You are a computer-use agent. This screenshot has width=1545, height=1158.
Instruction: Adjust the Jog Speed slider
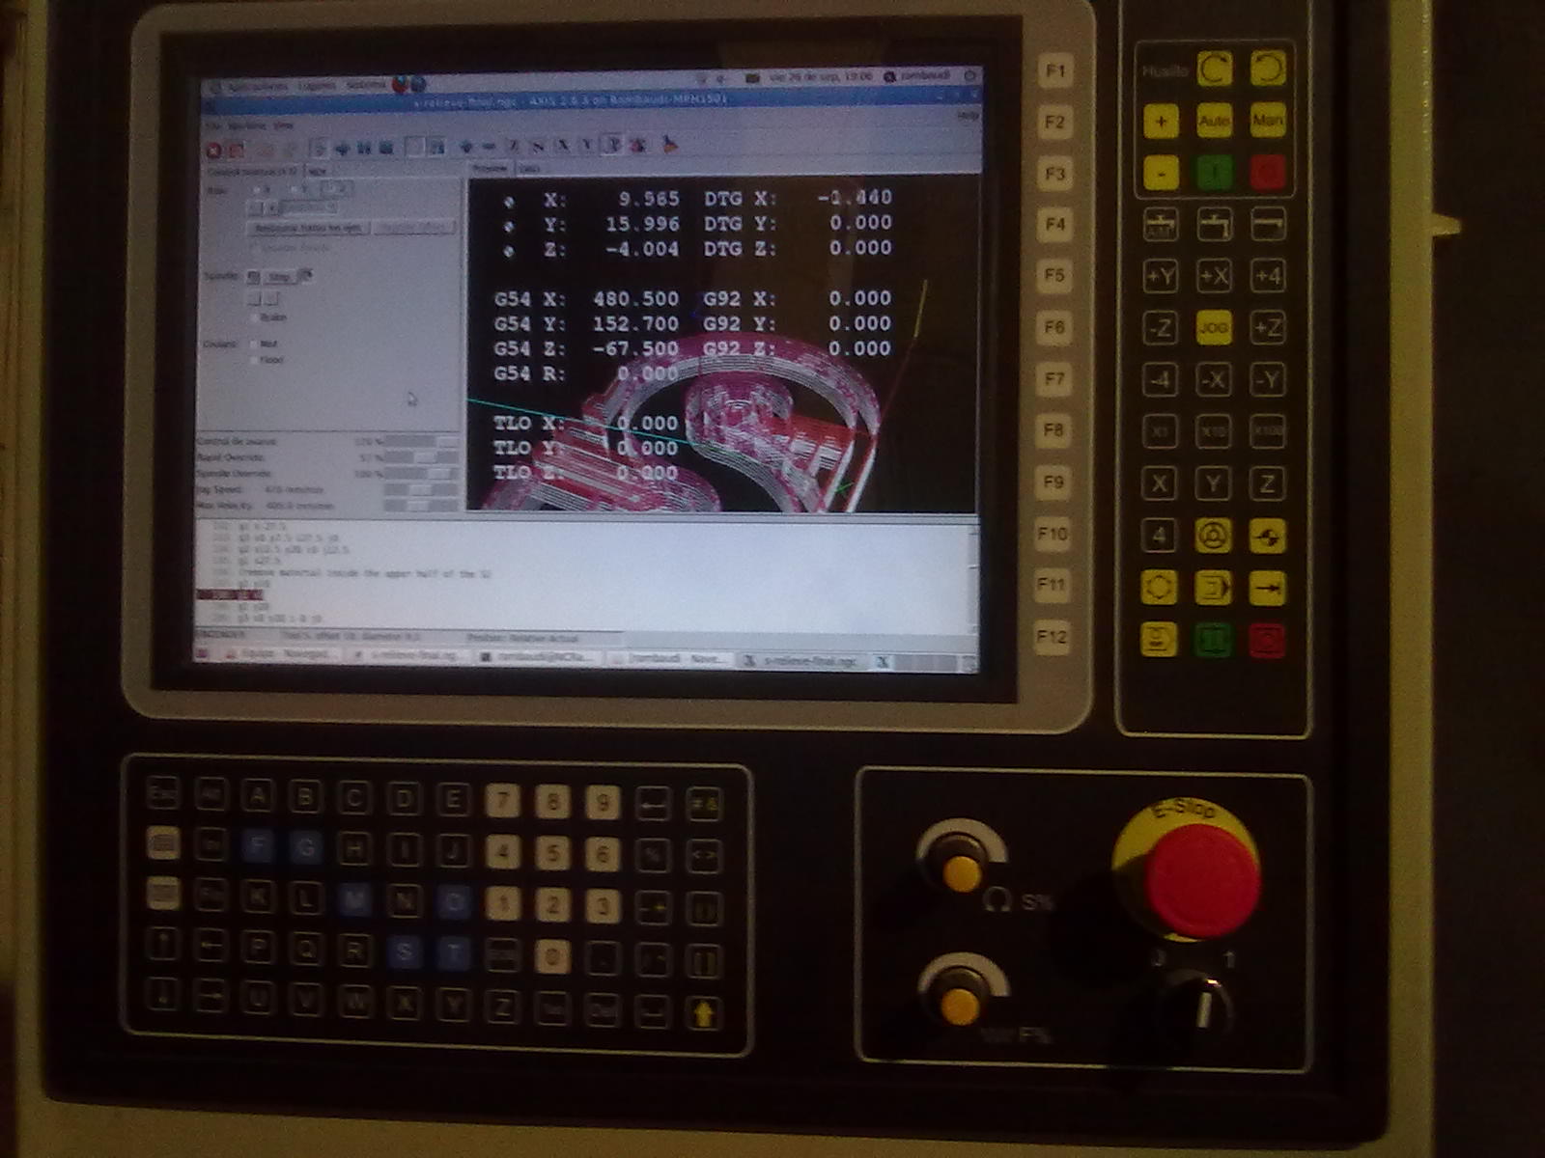422,490
